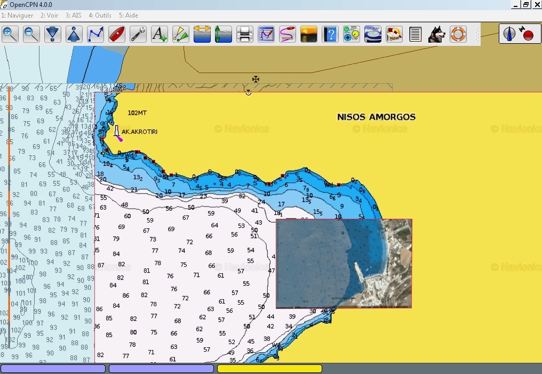542x374 pixels.
Task: Select the yellow chart bar segment
Action: click(269, 369)
